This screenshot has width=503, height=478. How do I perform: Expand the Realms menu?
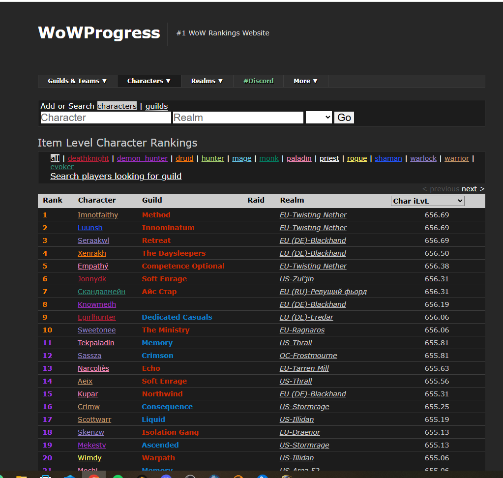point(207,81)
